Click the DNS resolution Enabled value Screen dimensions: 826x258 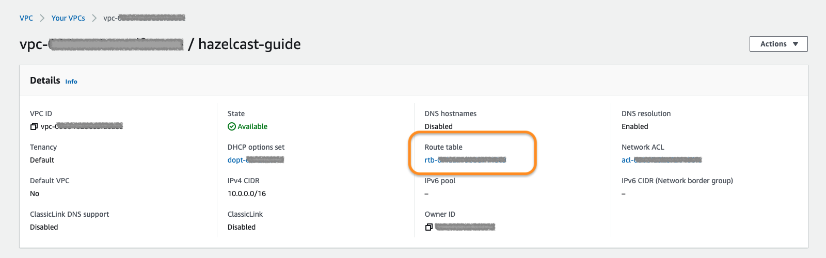(634, 126)
